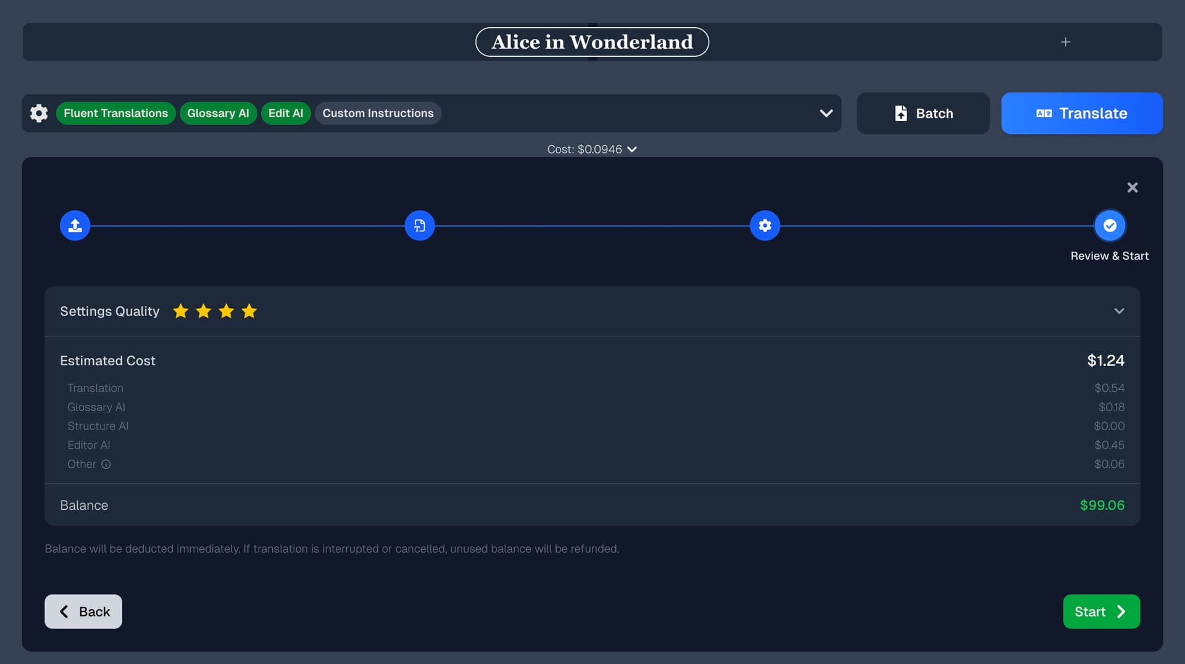Click the Batch button
This screenshot has height=664, width=1185.
pos(923,114)
